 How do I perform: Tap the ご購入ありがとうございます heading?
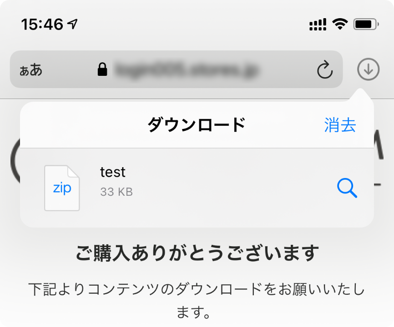197,253
